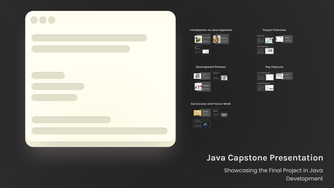Open the User Interface Design slide
The image size is (334, 188).
(x=265, y=76)
